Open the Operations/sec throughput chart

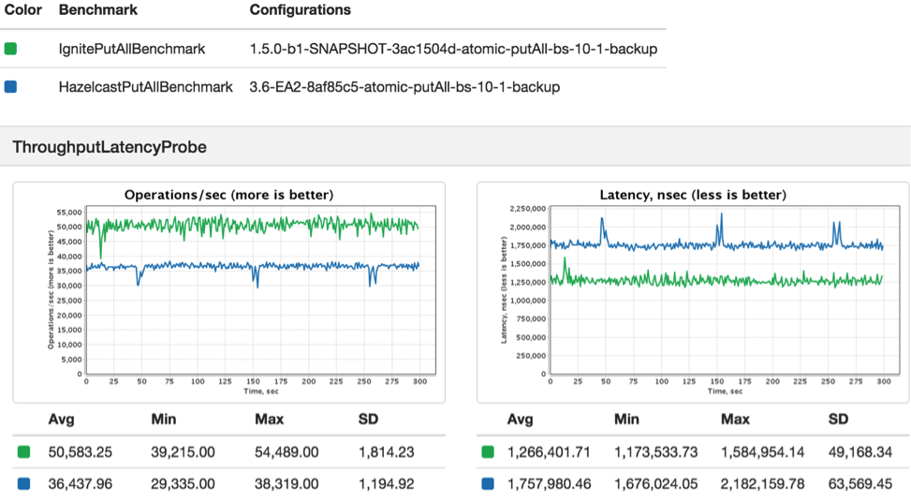[228, 292]
